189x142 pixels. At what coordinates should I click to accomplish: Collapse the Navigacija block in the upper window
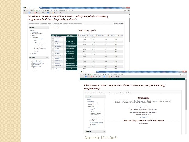pyautogui.click(x=48, y=28)
